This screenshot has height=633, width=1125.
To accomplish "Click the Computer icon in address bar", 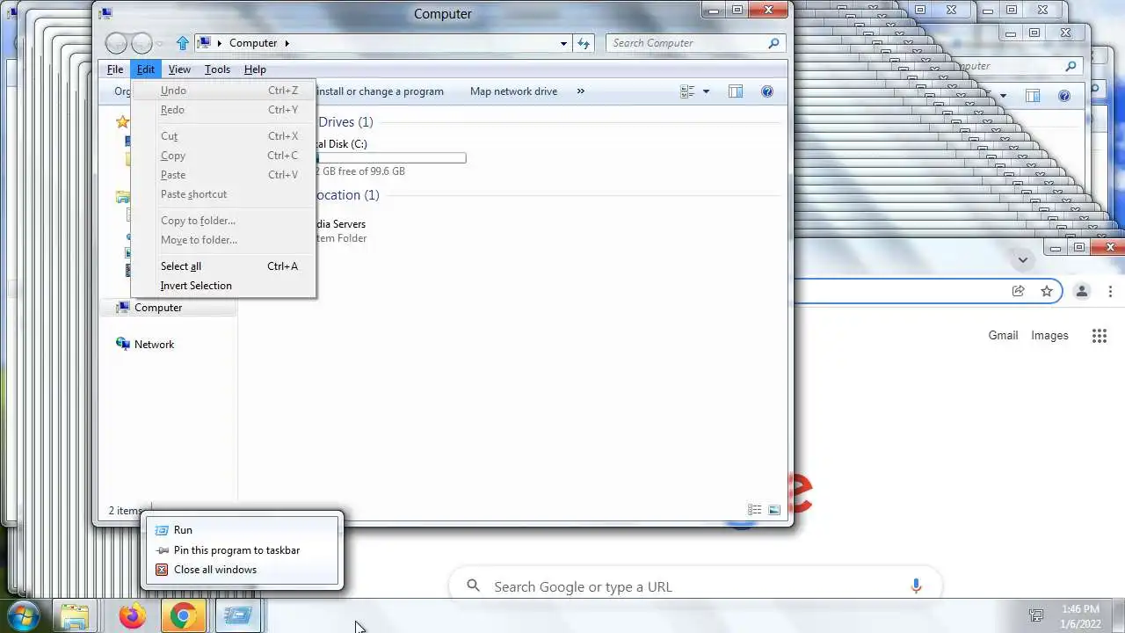I will (x=204, y=43).
